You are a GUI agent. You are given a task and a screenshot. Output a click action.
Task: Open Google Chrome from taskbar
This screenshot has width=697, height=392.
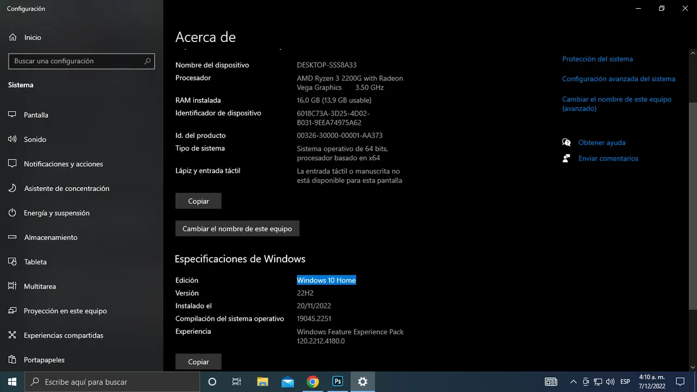click(x=313, y=382)
